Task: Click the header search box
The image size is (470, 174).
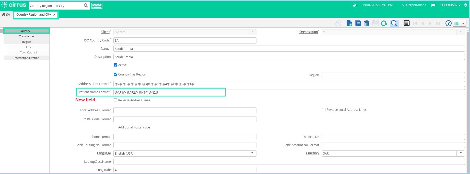Action: point(55,6)
